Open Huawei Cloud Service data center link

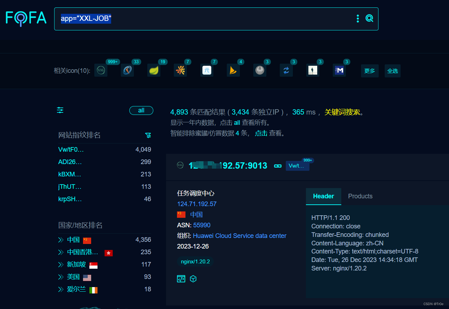(x=240, y=236)
